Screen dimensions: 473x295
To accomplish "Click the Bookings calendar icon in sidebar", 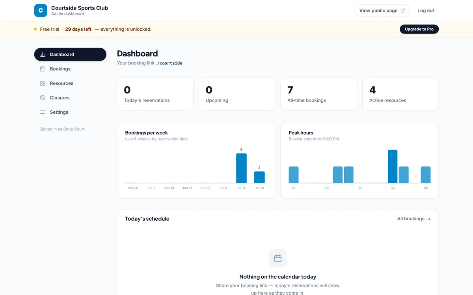I will coord(43,69).
